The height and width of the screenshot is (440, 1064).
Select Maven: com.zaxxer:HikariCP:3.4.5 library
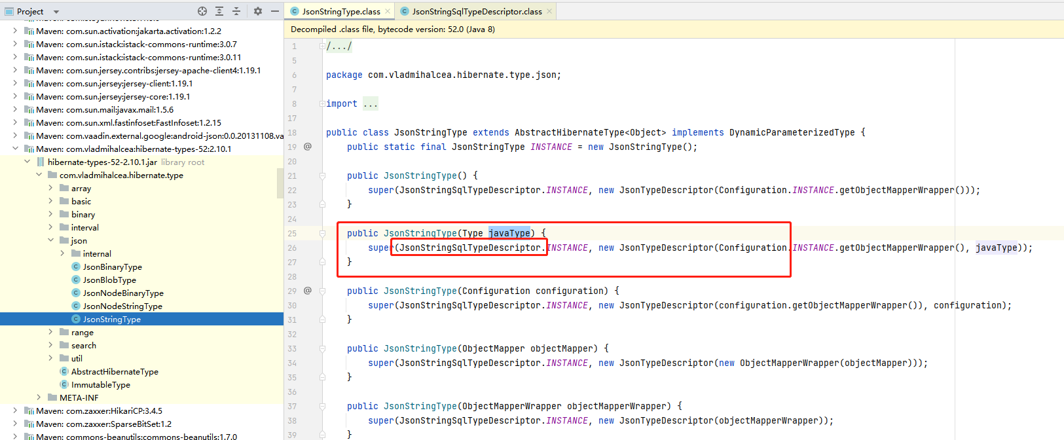point(99,411)
